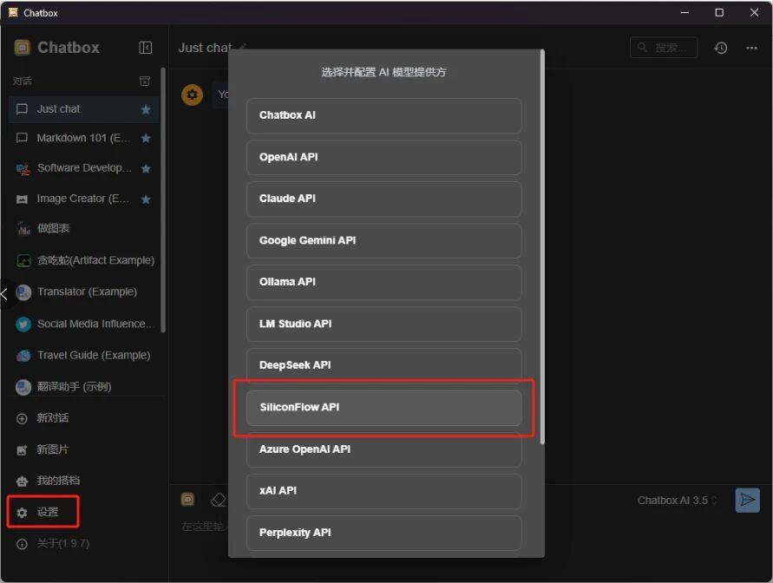Image resolution: width=773 pixels, height=583 pixels.
Task: Select SiliconFlow API provider
Action: tap(383, 407)
